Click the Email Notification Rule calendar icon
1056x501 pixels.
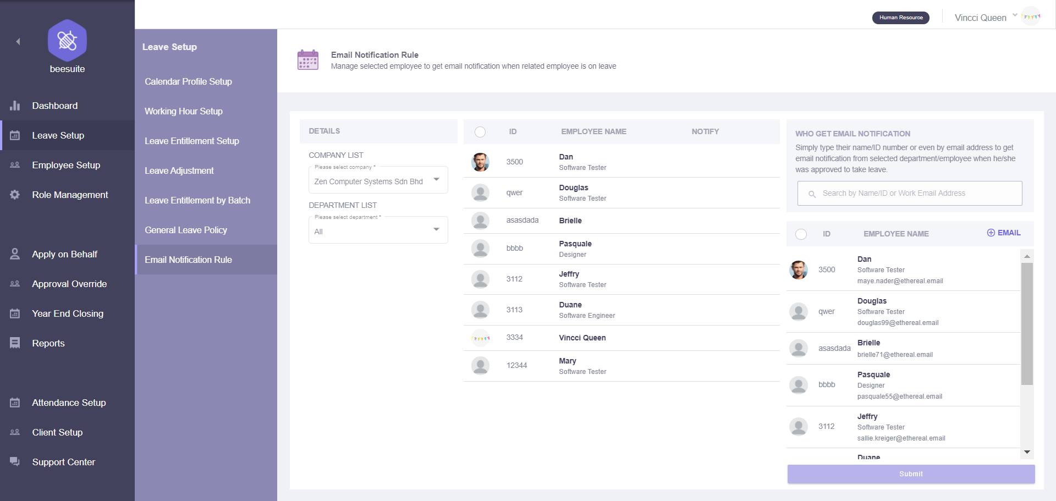(308, 60)
